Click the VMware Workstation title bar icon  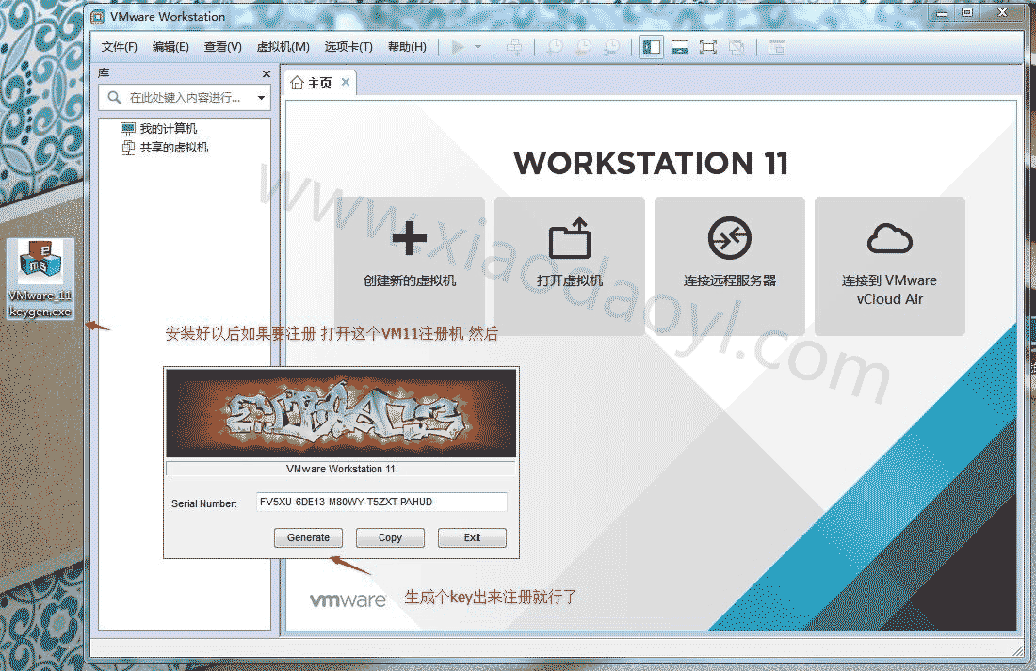point(98,17)
